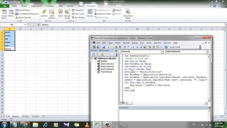This screenshot has height=128, width=227.
Task: Open the Data ribbon tab
Action: [61, 6]
